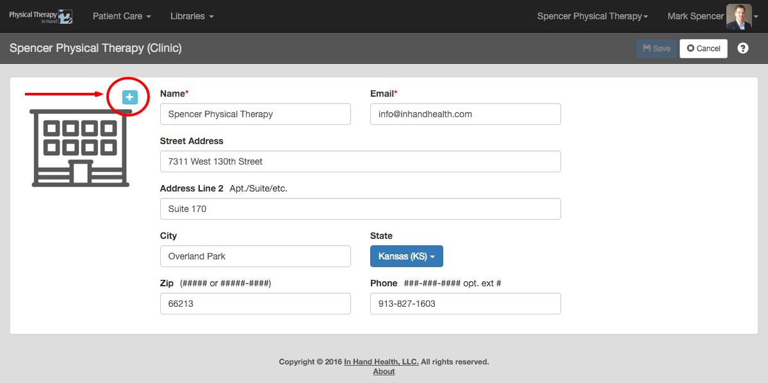This screenshot has width=768, height=383.
Task: Click the Save button
Action: [656, 48]
